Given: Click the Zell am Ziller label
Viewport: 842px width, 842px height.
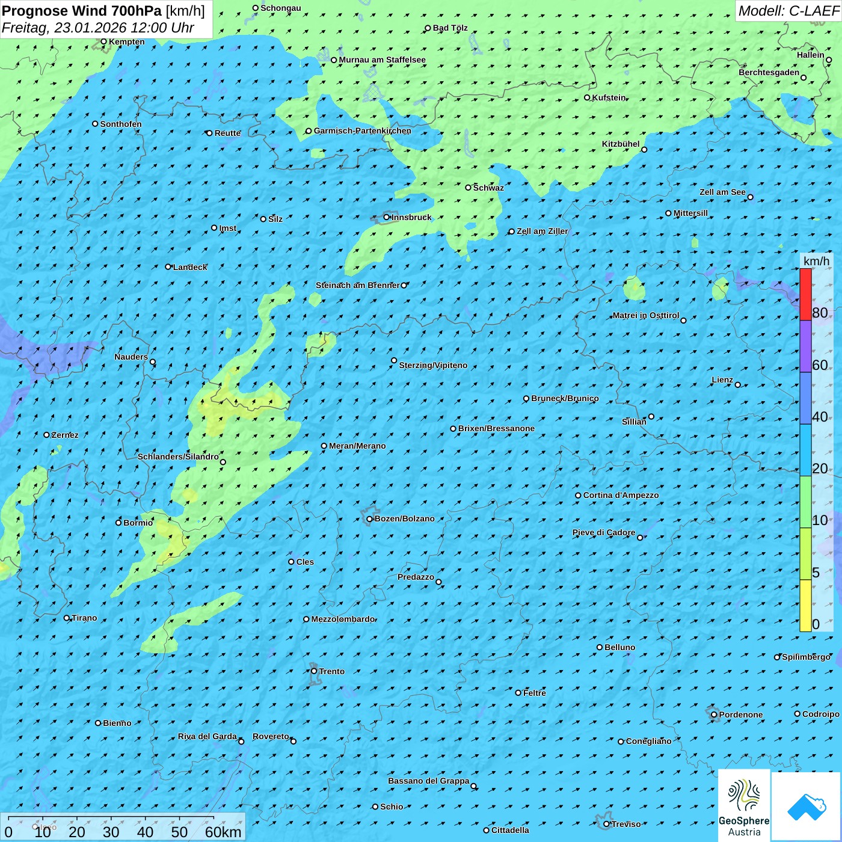Looking at the screenshot, I should (x=542, y=231).
